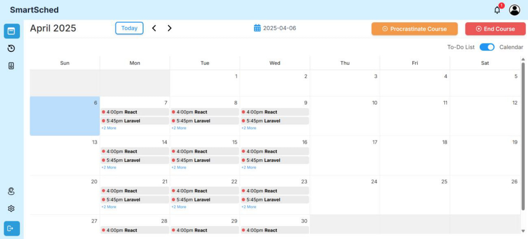Screen dimensions: 528x239
Task: Open the notifications bell
Action: [497, 10]
